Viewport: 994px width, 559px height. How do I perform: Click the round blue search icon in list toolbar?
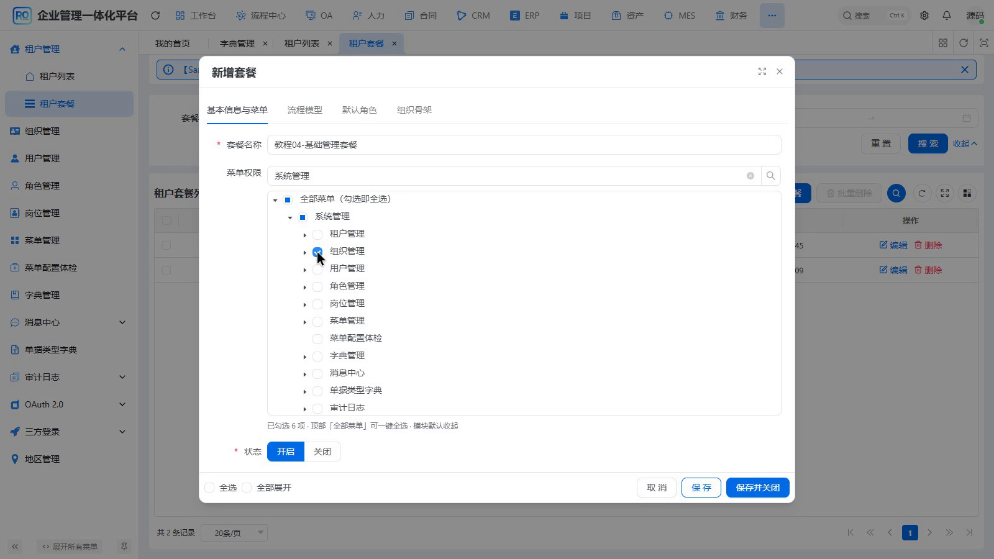click(x=896, y=193)
